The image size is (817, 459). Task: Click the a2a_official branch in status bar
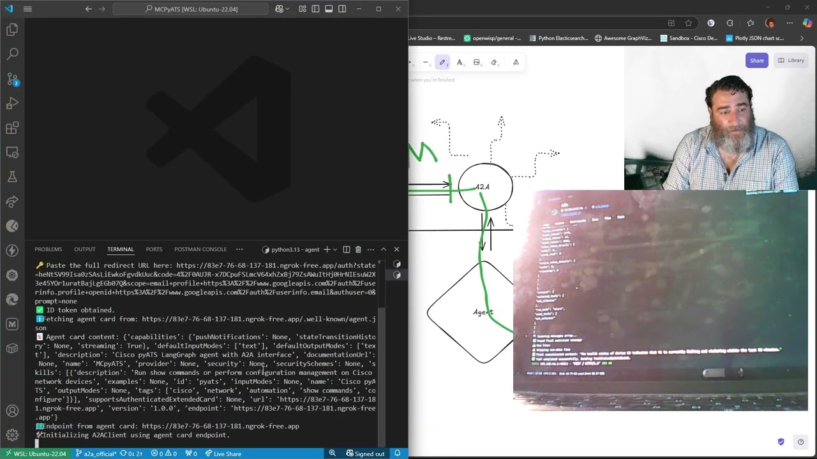(96, 453)
